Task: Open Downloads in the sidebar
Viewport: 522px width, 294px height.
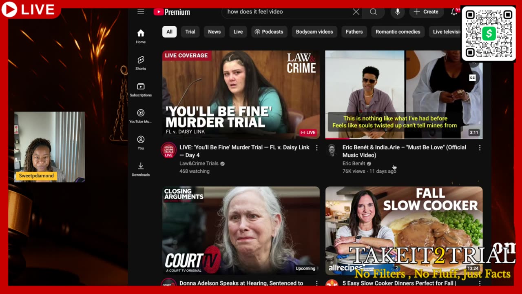Action: coord(141,169)
